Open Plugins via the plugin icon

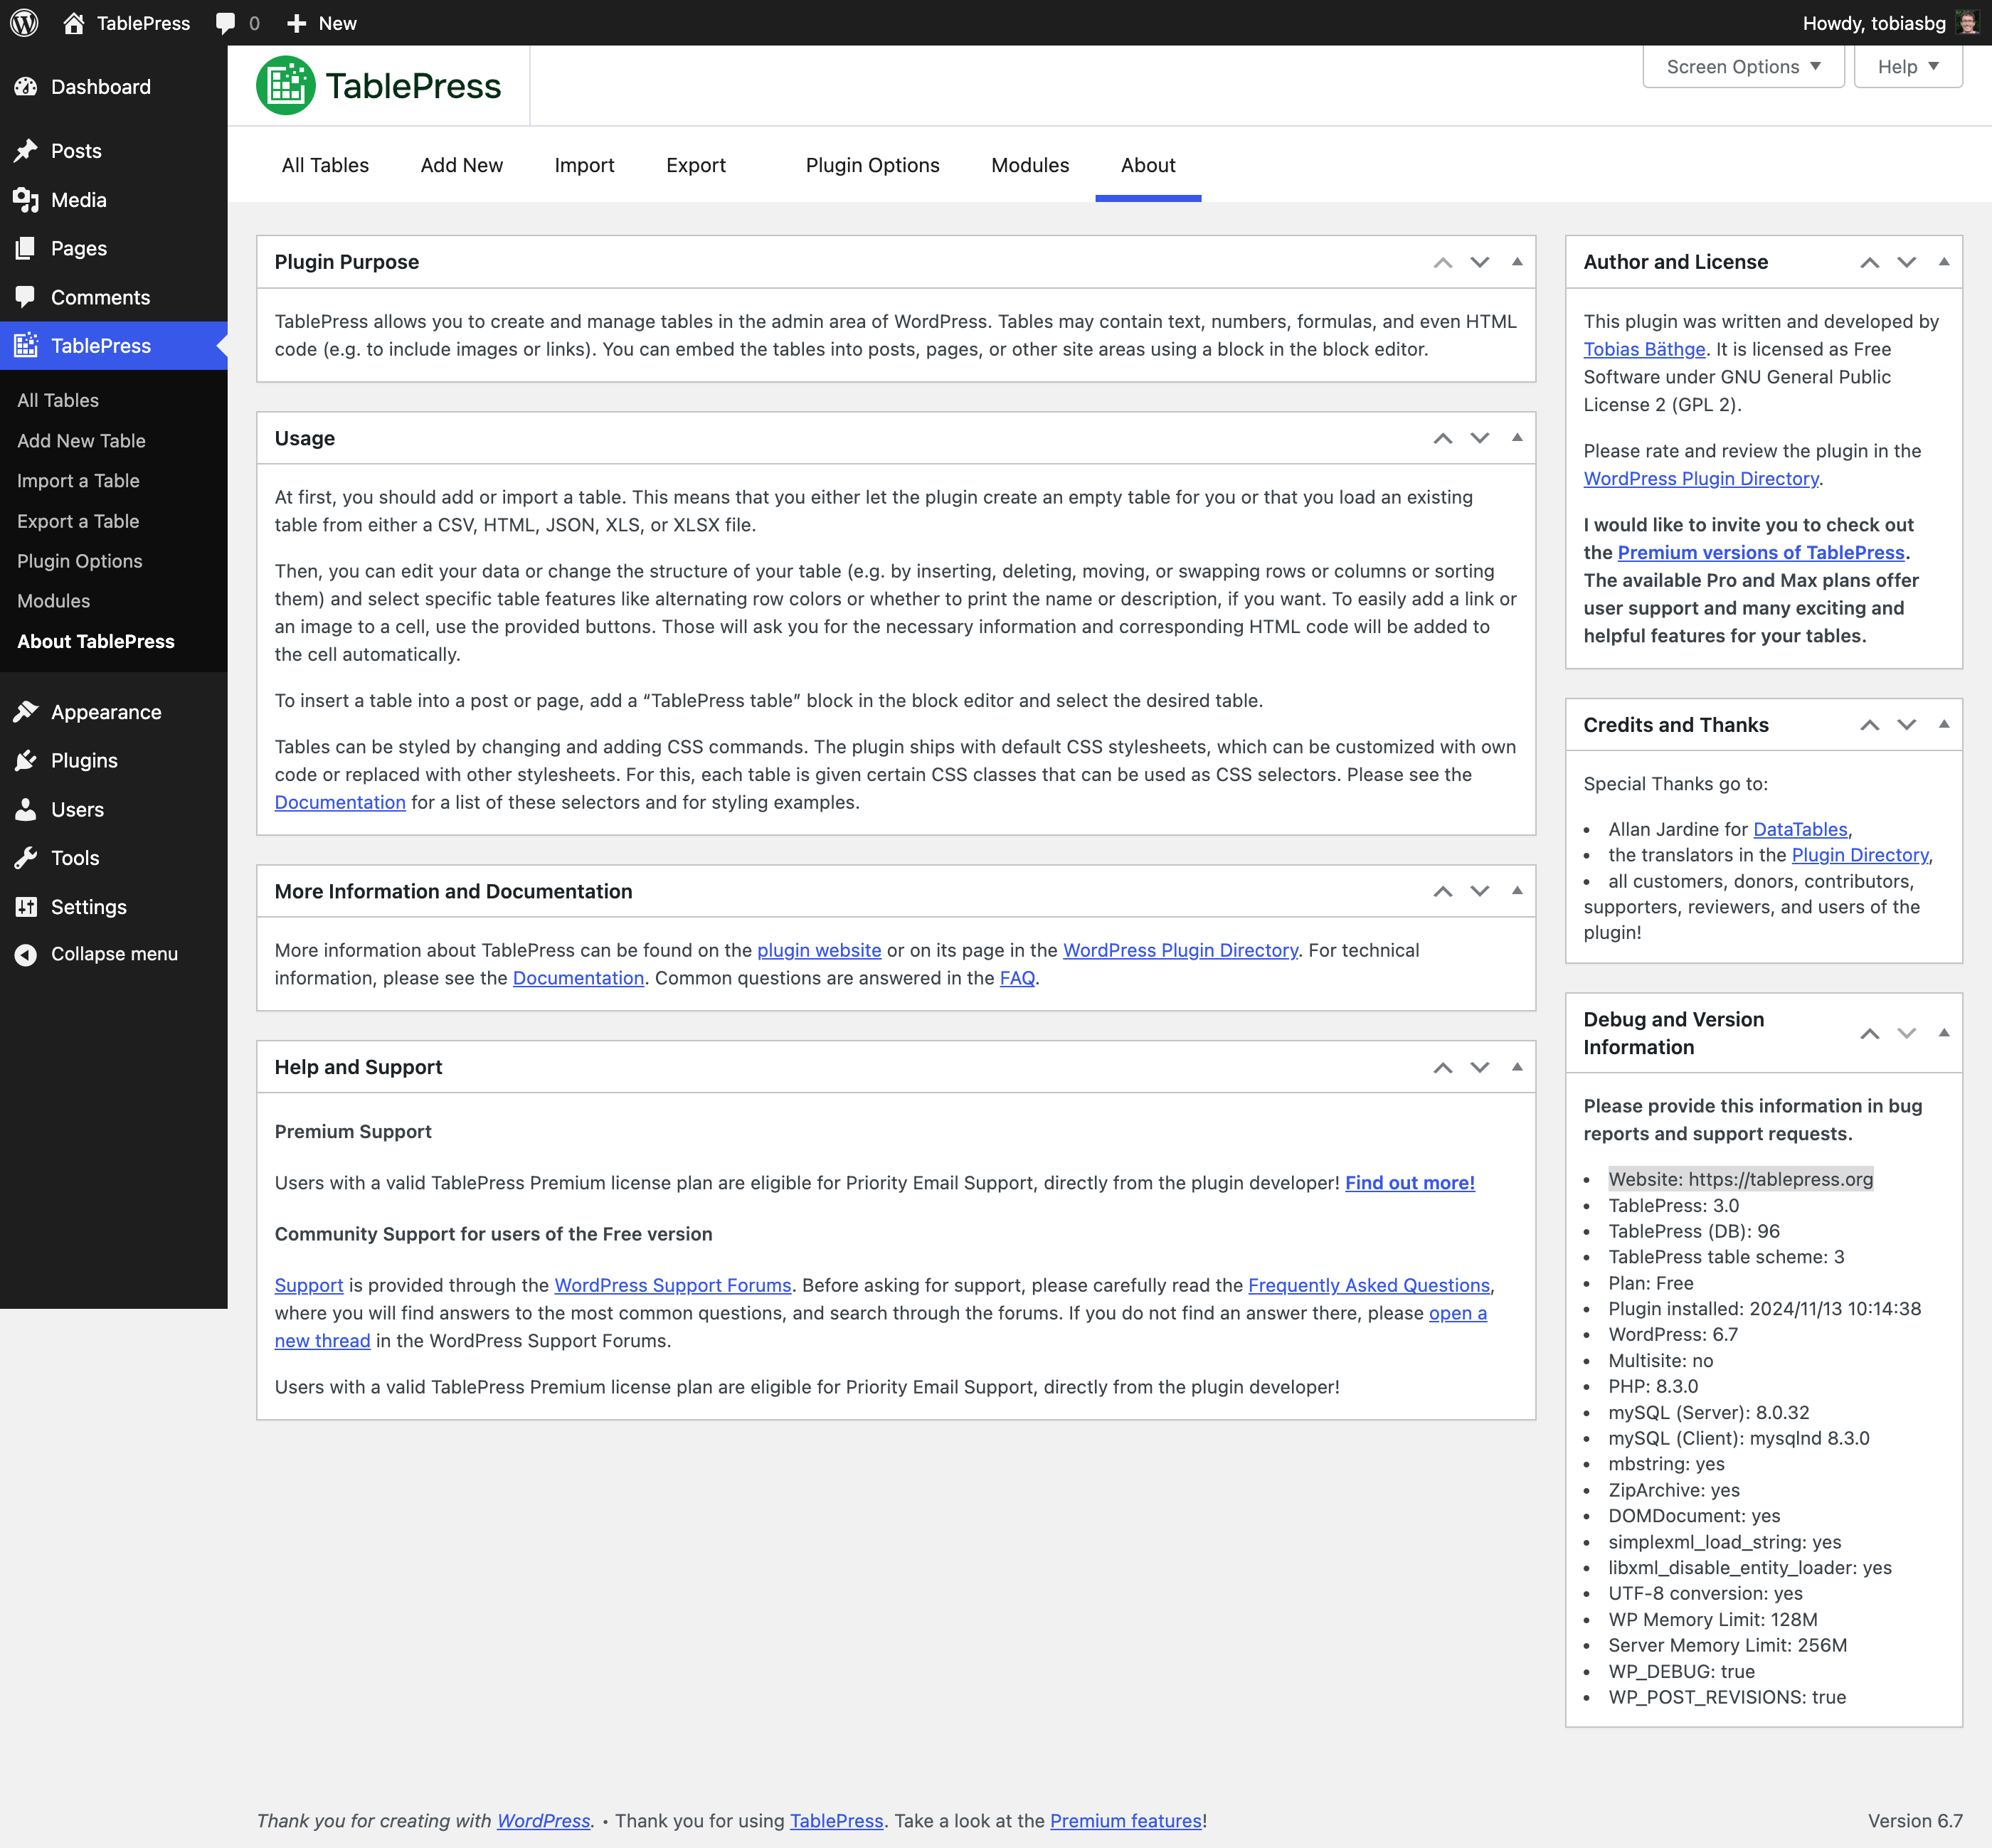(x=26, y=760)
